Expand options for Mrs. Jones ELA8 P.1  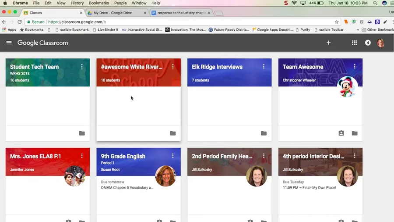[82, 156]
